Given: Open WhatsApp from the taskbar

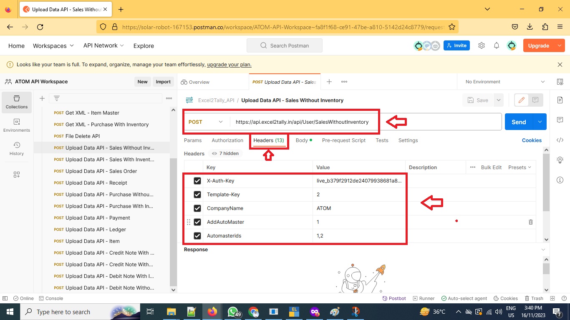Looking at the screenshot, I should [233, 312].
